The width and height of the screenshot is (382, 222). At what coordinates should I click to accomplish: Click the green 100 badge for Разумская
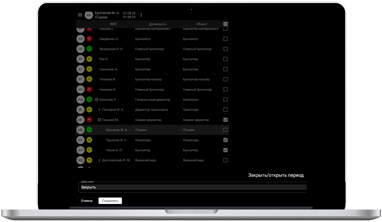[89, 49]
